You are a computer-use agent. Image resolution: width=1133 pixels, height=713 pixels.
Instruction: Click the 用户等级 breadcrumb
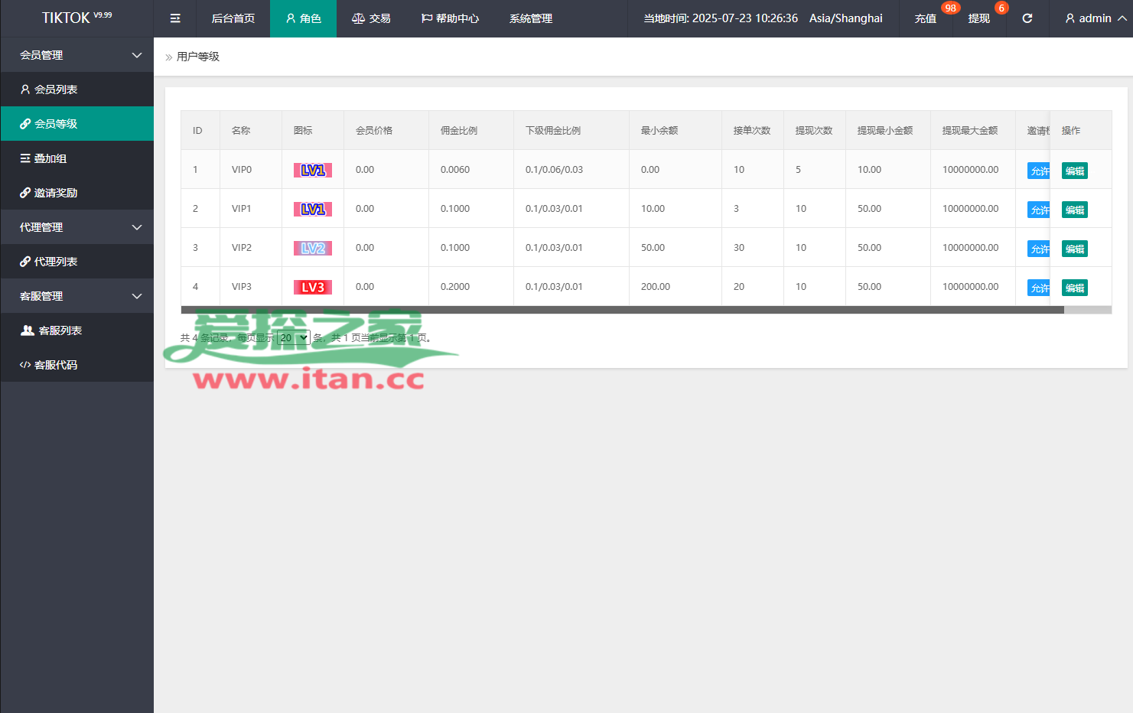(198, 57)
